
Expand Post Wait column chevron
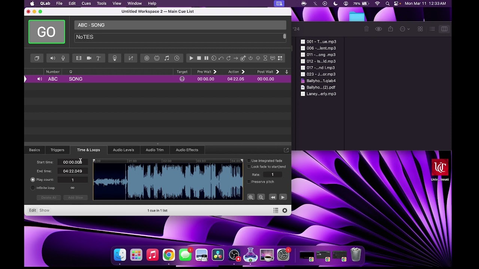click(277, 72)
